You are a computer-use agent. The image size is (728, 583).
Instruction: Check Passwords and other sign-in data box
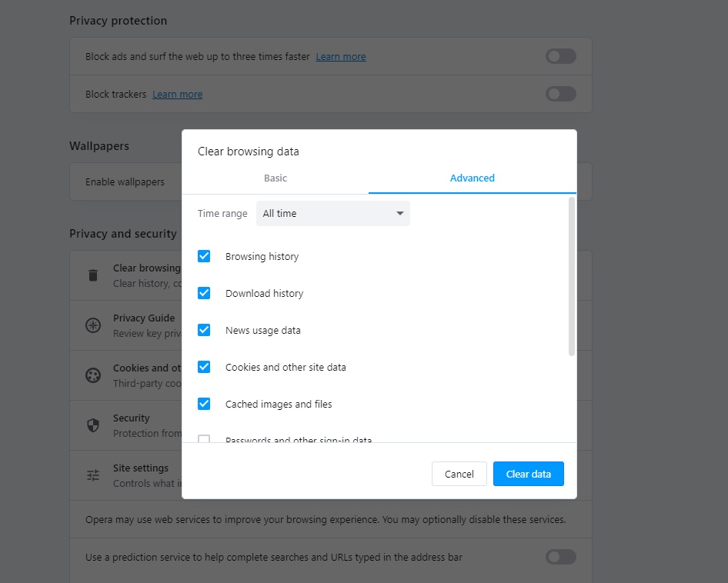[204, 439]
